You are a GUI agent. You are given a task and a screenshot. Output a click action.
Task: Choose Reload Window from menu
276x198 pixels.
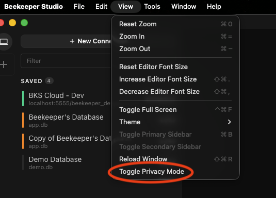tap(175, 159)
